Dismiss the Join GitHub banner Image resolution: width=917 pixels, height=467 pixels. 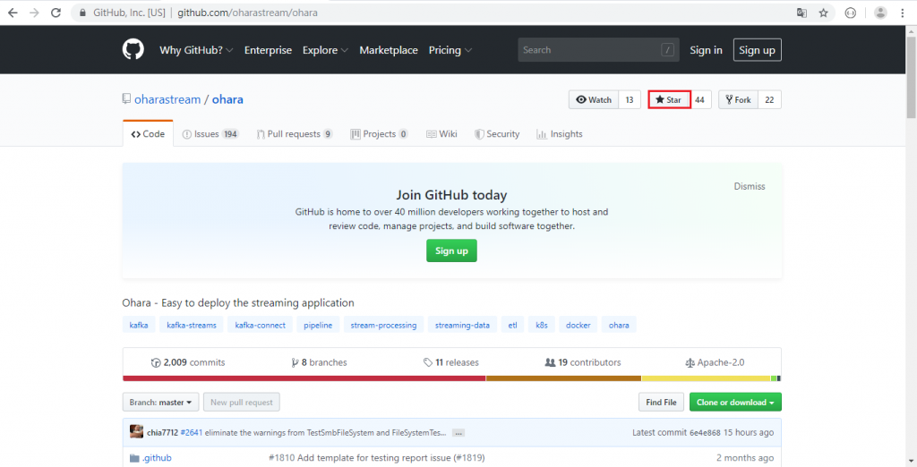(750, 186)
